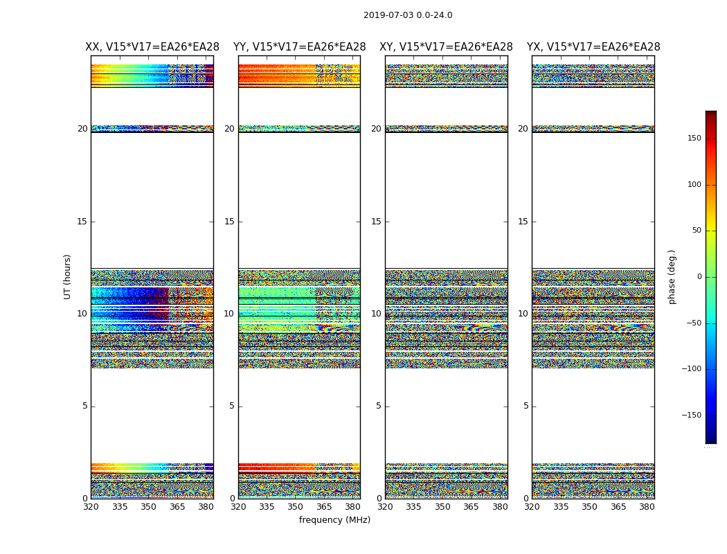Screen dimensions: 727x554
Task: Click the 380 frequency tick under the XY panel
Action: (x=500, y=507)
